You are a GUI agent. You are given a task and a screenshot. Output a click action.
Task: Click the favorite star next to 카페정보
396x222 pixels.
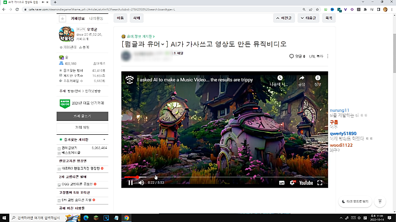(x=62, y=18)
